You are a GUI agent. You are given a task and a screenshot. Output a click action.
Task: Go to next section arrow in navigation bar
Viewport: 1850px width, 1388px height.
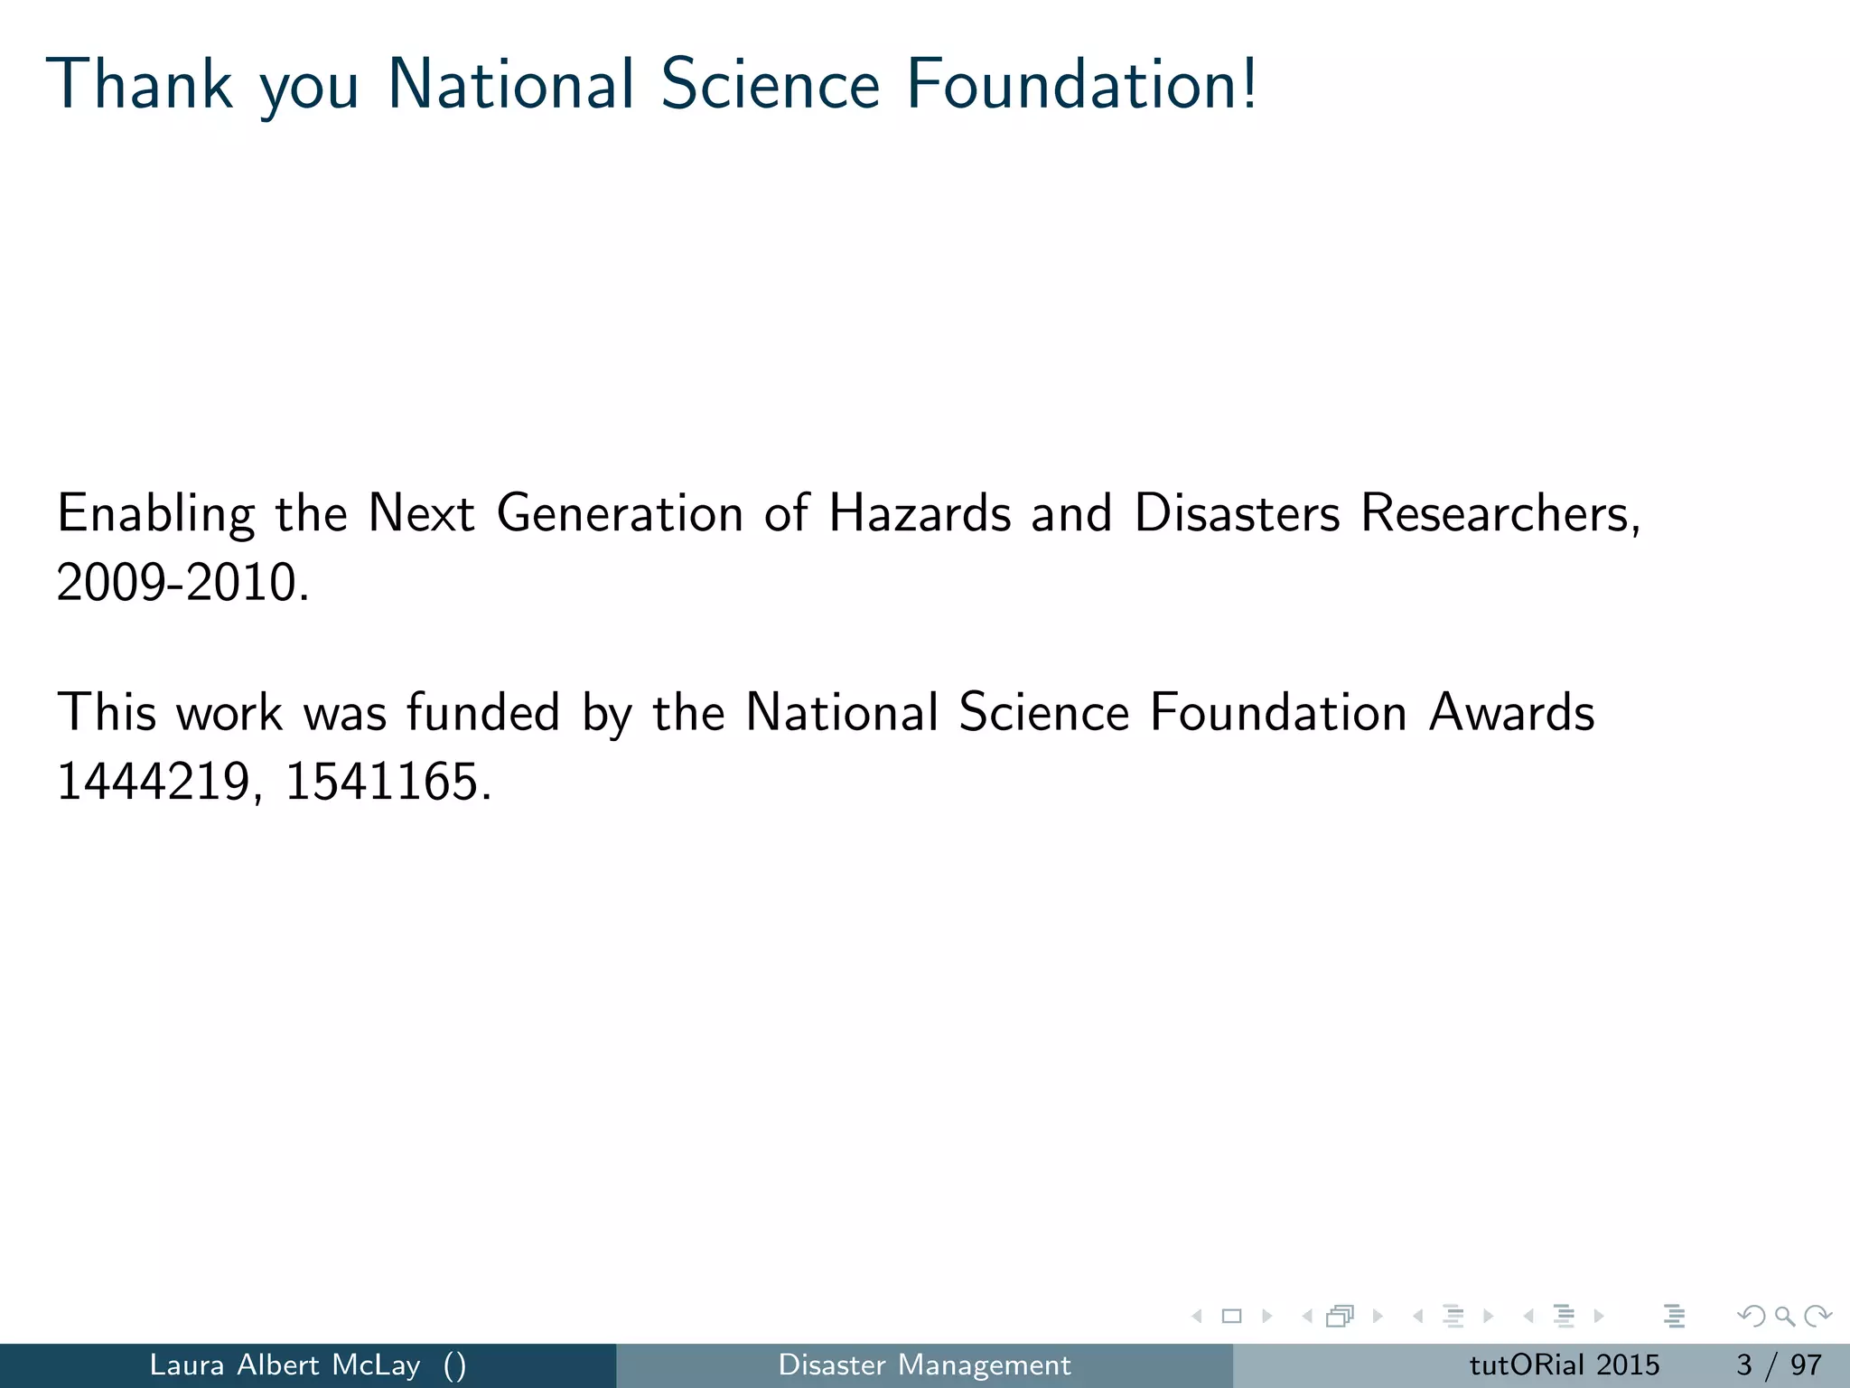click(x=1599, y=1317)
